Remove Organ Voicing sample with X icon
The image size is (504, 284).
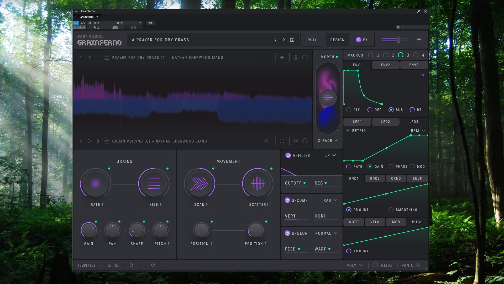pos(266,141)
